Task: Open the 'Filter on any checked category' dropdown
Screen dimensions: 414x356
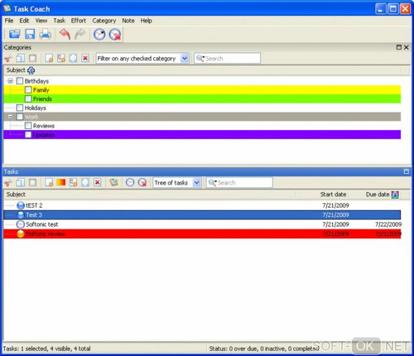Action: (185, 58)
